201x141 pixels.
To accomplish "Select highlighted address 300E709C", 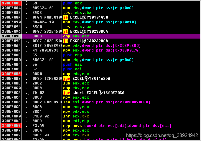I will pos(11,36).
